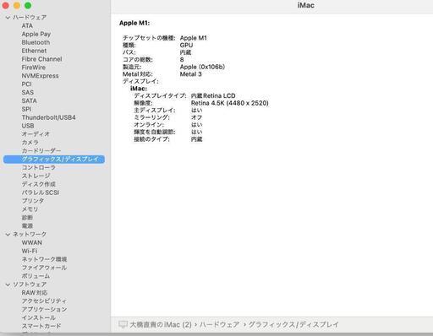Click the チップセットの機種 label
Image resolution: width=433 pixels, height=336 pixels.
pyautogui.click(x=149, y=38)
